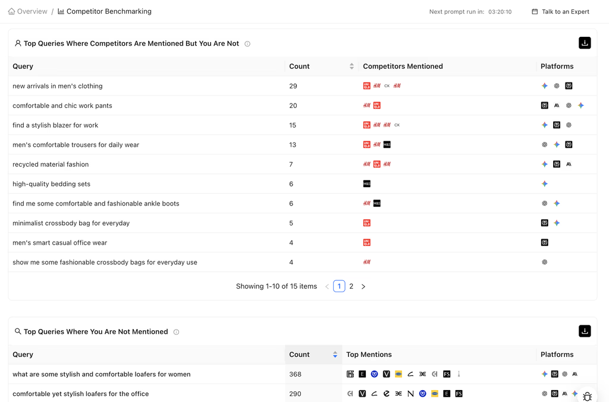Sort second table by Count column
This screenshot has height=402, width=609.
click(335, 354)
